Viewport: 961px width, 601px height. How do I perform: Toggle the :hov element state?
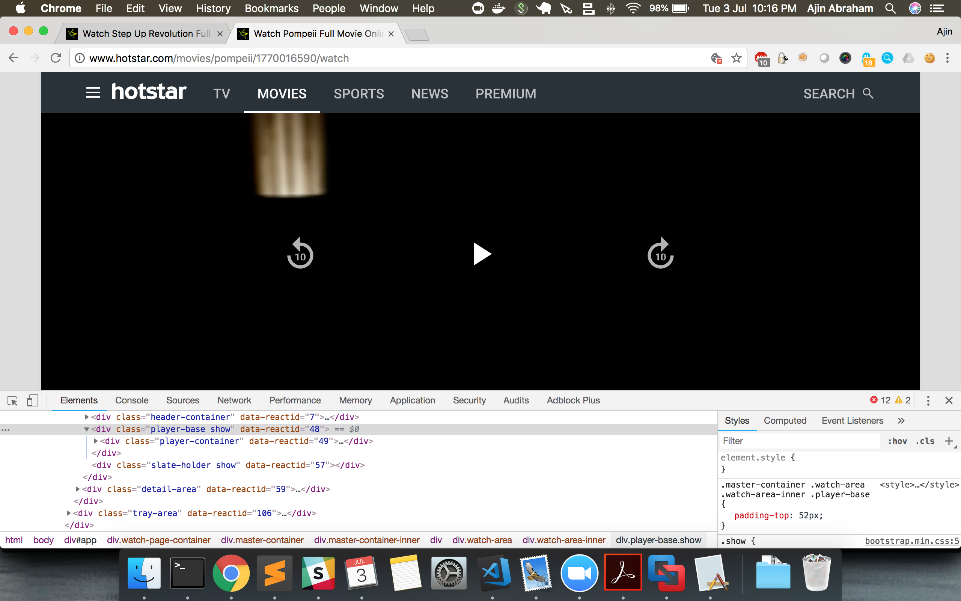click(898, 441)
